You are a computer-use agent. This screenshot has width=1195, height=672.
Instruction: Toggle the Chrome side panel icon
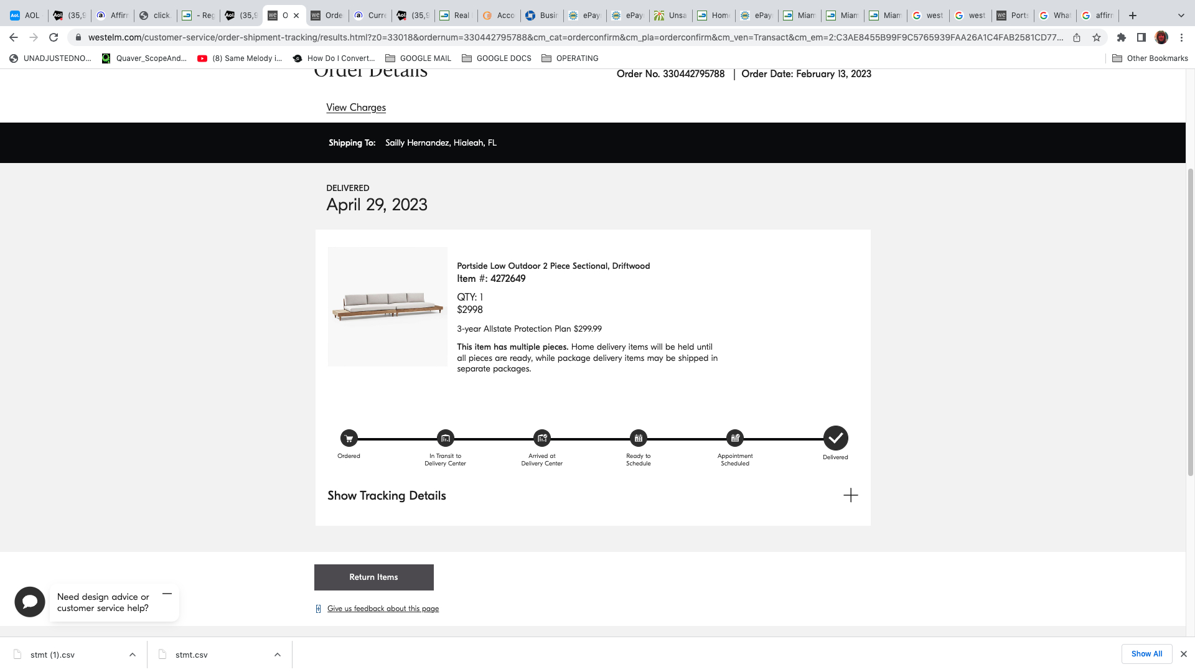click(x=1141, y=37)
